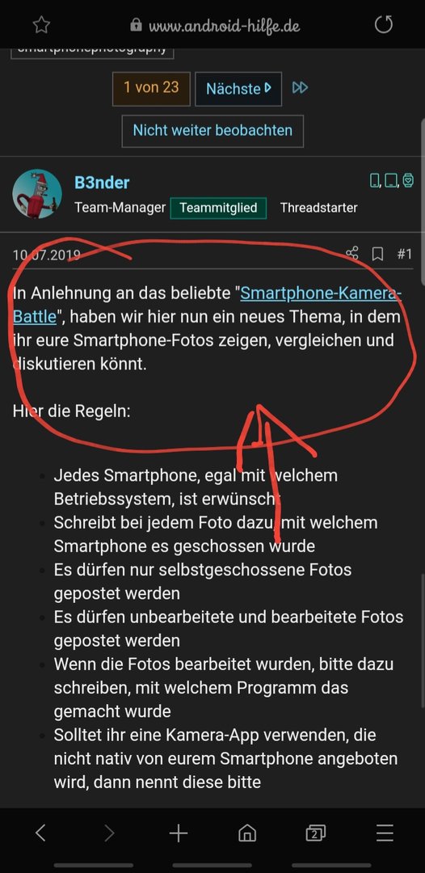Go to browser home icon
Viewport: 425px width, 873px height.
(247, 833)
